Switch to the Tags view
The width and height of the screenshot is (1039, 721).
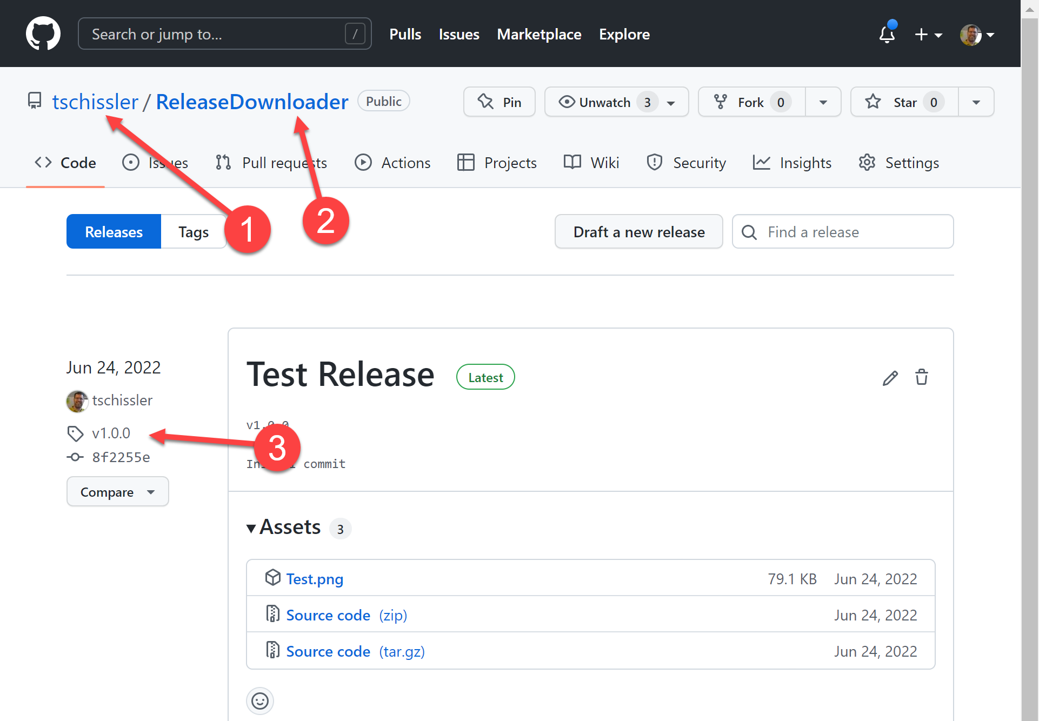click(194, 232)
